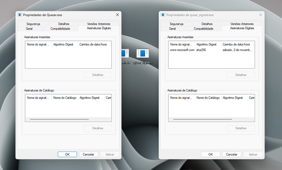The image size is (282, 170).
Task: Click the title bar icon of qusar_signed.exe properties
Action: 163,15
